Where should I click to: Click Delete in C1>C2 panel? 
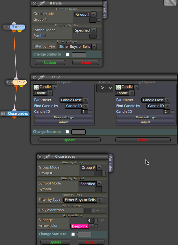(x=143, y=140)
